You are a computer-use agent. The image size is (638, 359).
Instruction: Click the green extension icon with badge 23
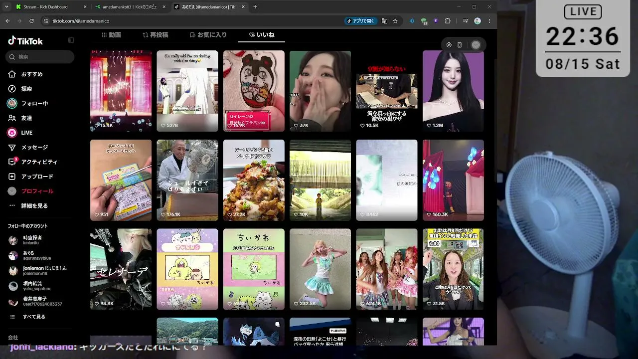click(424, 21)
